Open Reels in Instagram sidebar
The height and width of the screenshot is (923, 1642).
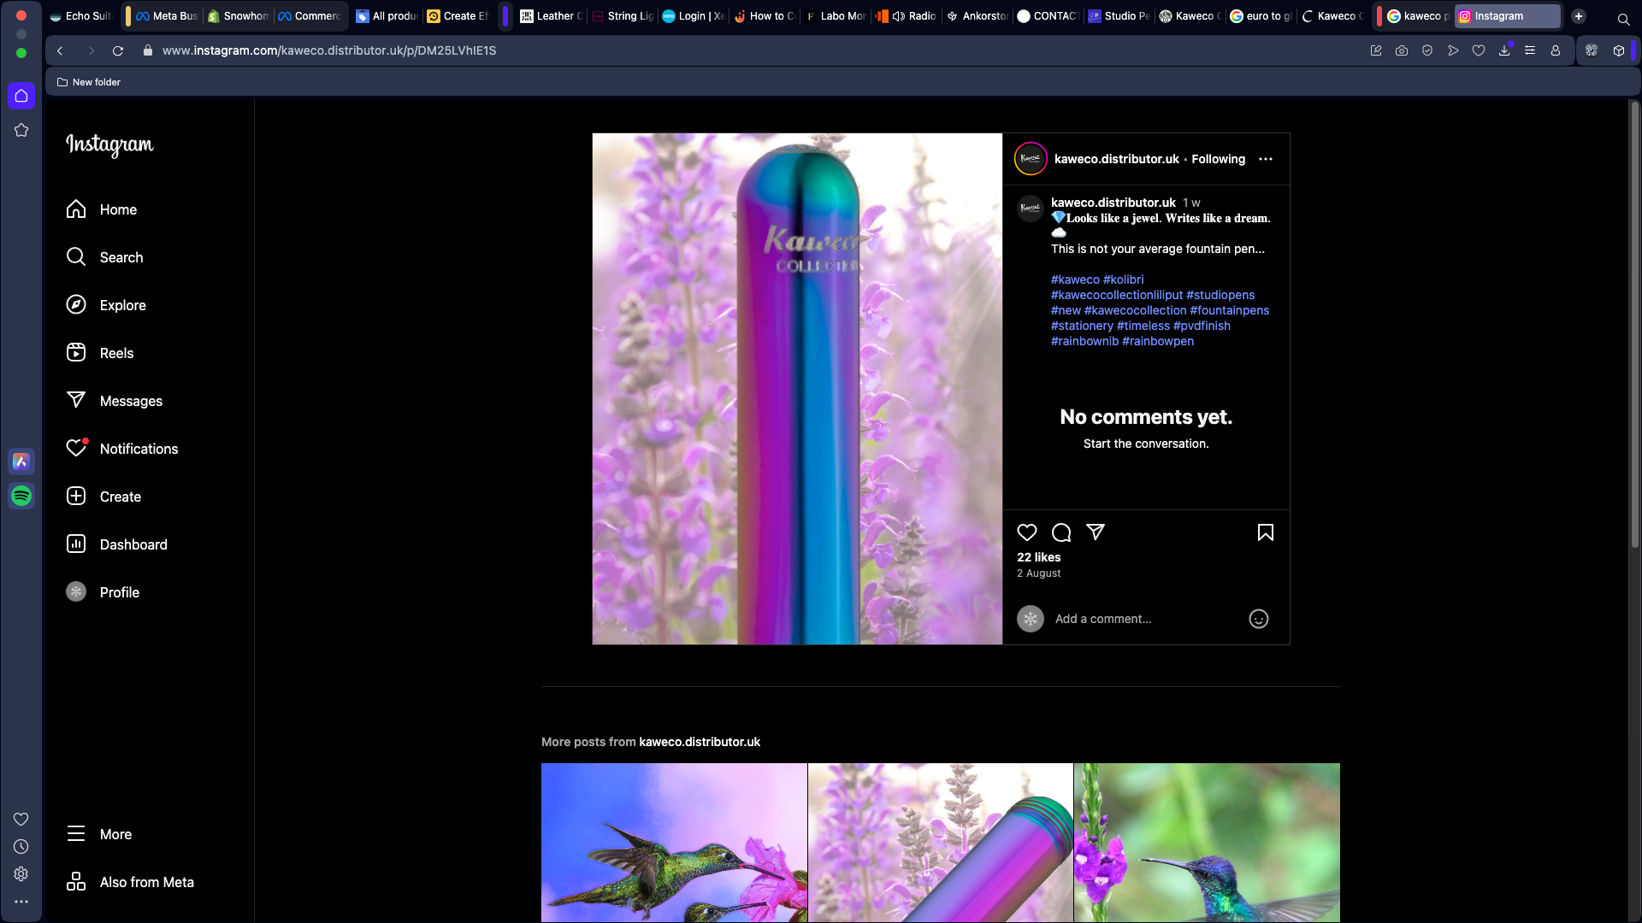click(100, 353)
